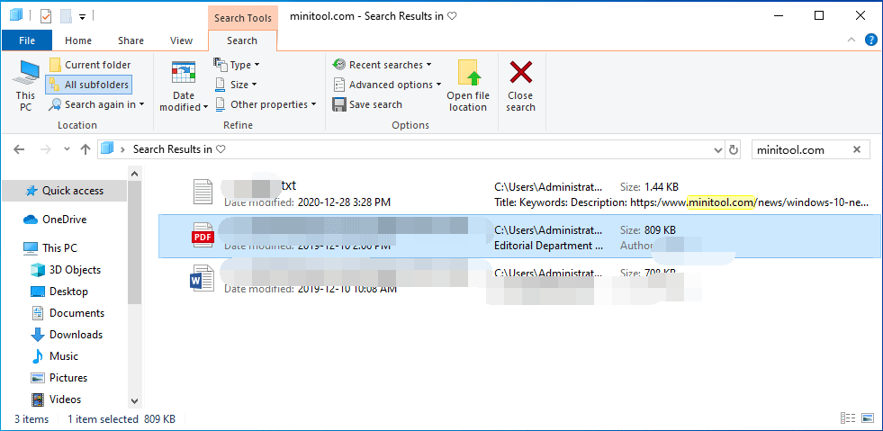Click the Quick Access Toolbar new folder icon
The width and height of the screenshot is (883, 431).
[67, 16]
